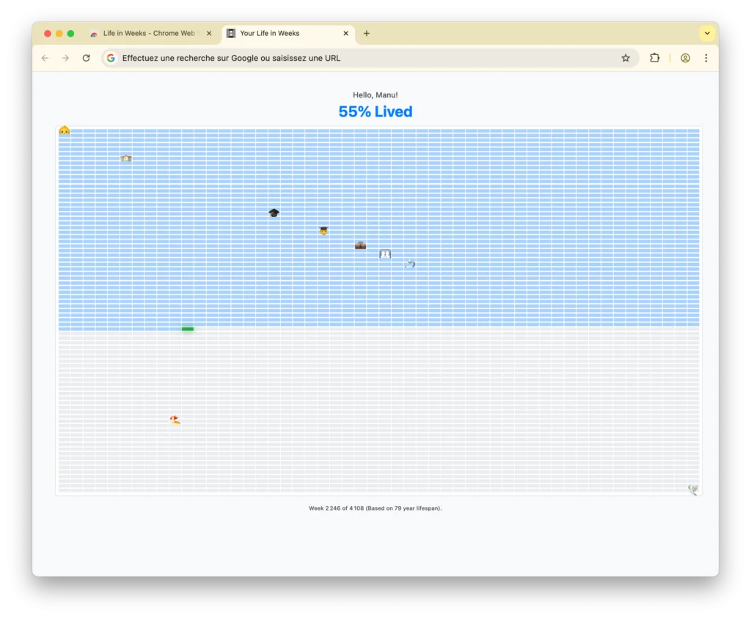The image size is (751, 619).
Task: Select the Your Life in Weeks tab
Action: coord(287,34)
